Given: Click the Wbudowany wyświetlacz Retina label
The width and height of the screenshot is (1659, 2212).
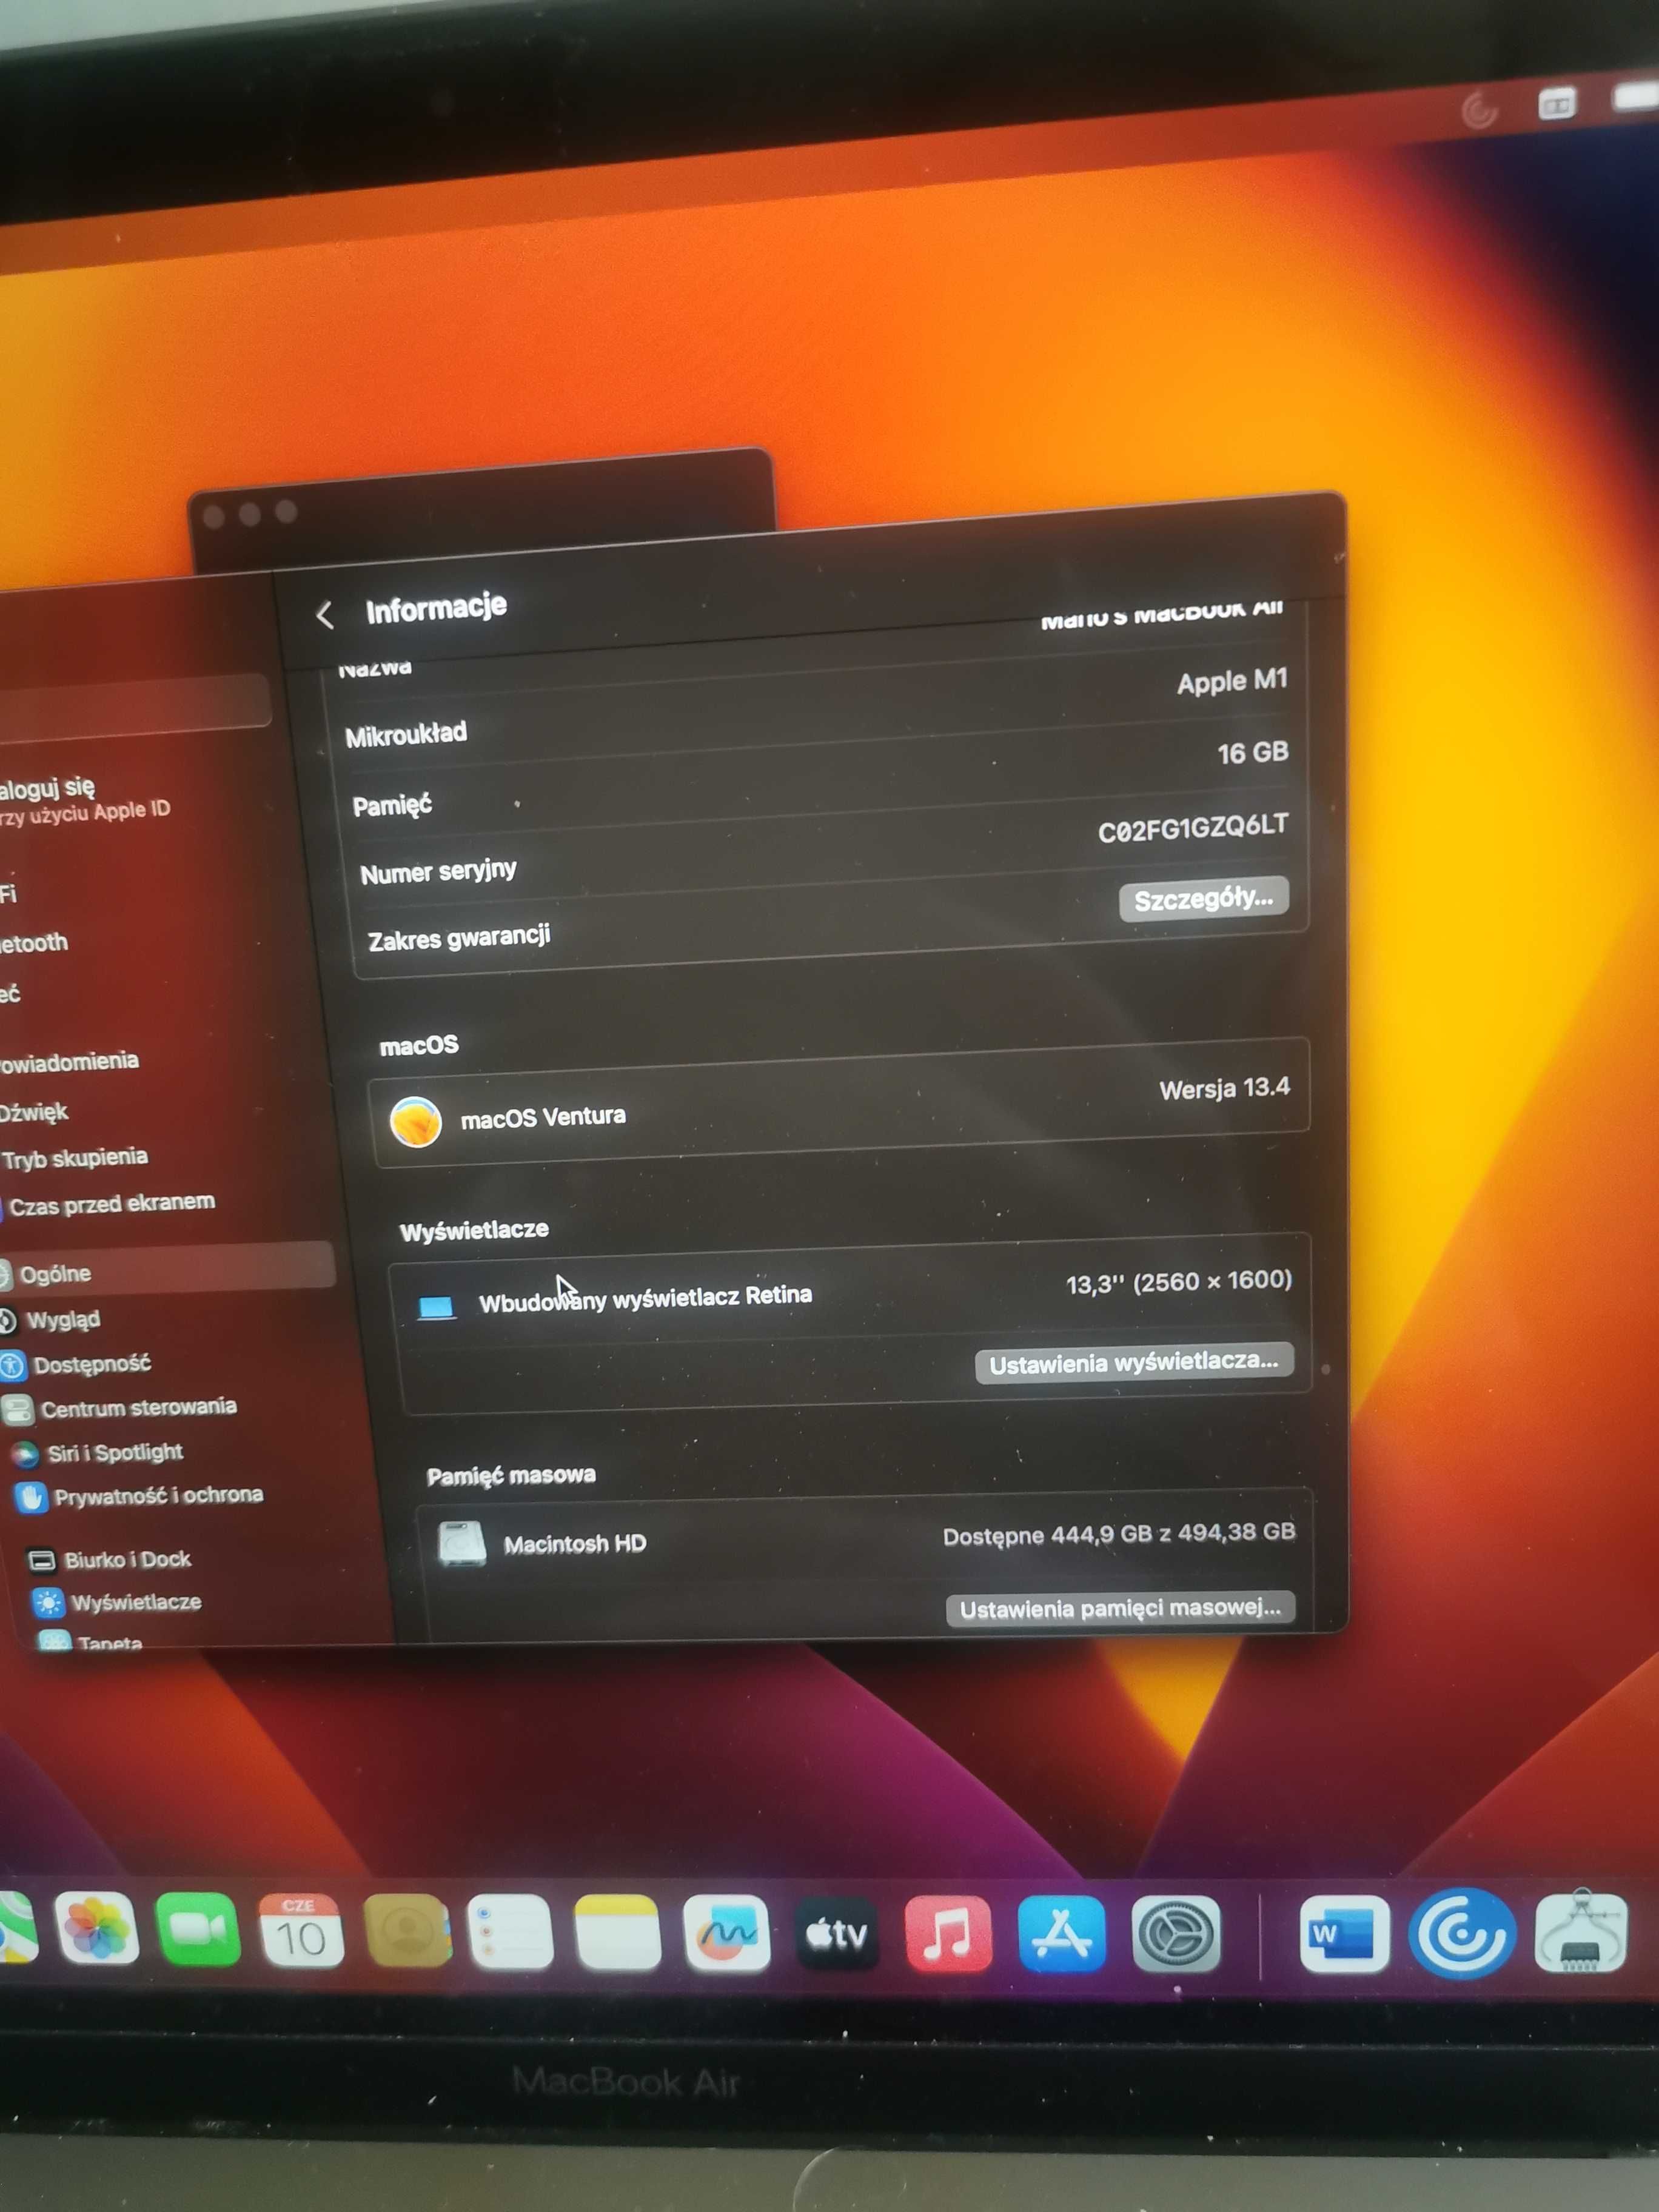Looking at the screenshot, I should (x=645, y=1298).
